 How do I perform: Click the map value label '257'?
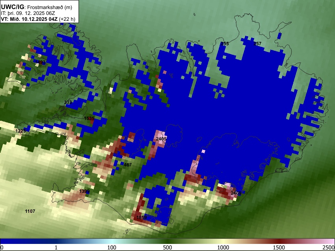(x=257, y=44)
